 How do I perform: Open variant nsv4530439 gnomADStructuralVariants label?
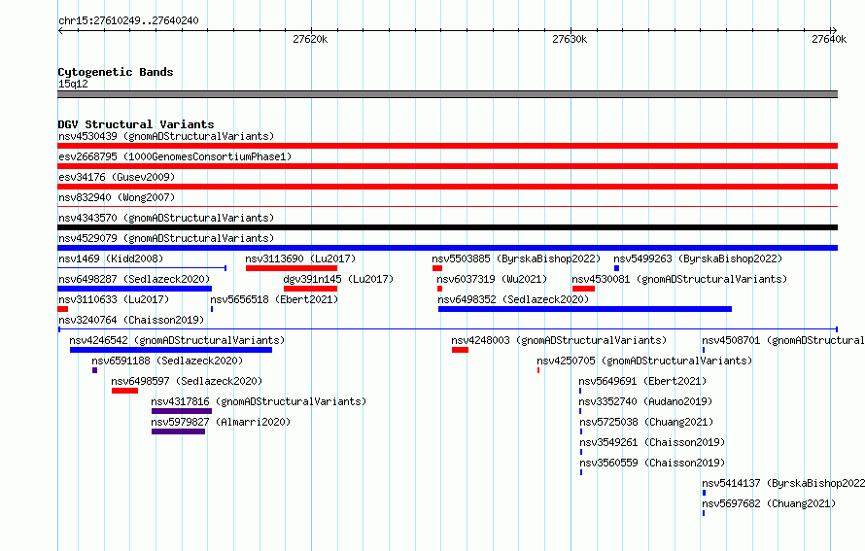(x=166, y=136)
